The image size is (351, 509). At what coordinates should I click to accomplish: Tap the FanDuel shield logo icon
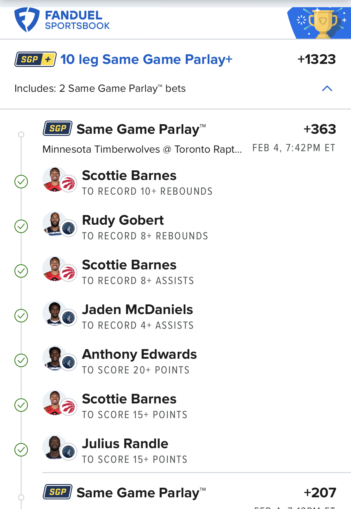tap(27, 20)
